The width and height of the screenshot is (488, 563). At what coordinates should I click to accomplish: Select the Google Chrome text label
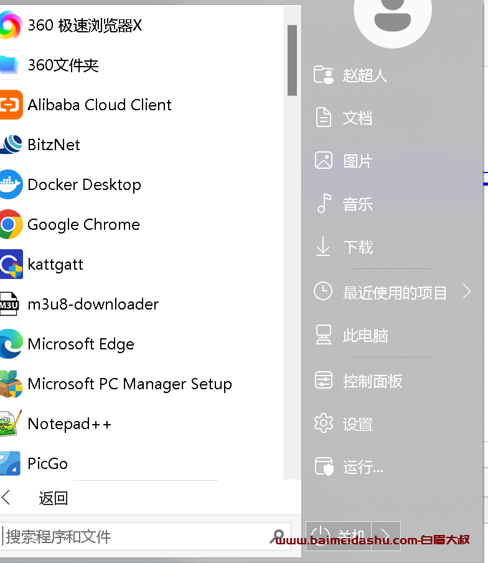(83, 225)
